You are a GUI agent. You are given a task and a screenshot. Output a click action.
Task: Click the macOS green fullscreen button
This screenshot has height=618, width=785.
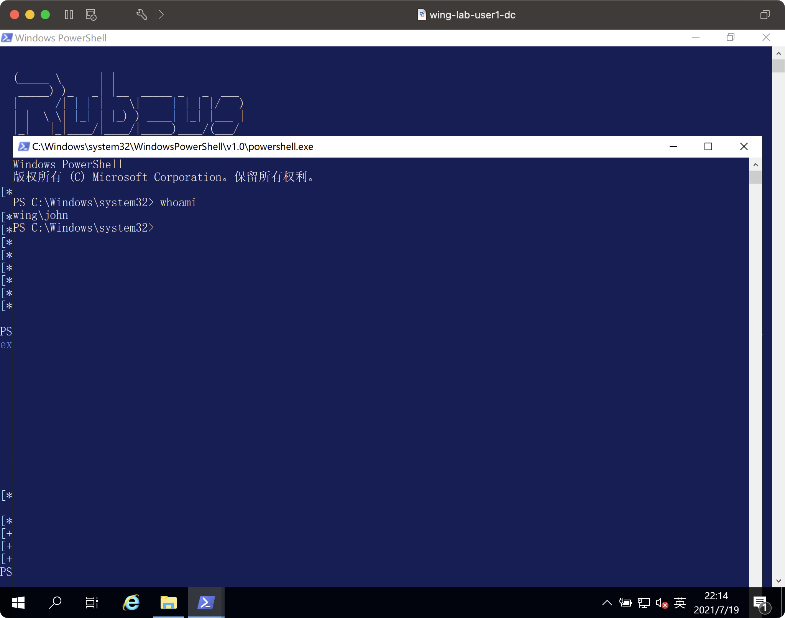[45, 15]
